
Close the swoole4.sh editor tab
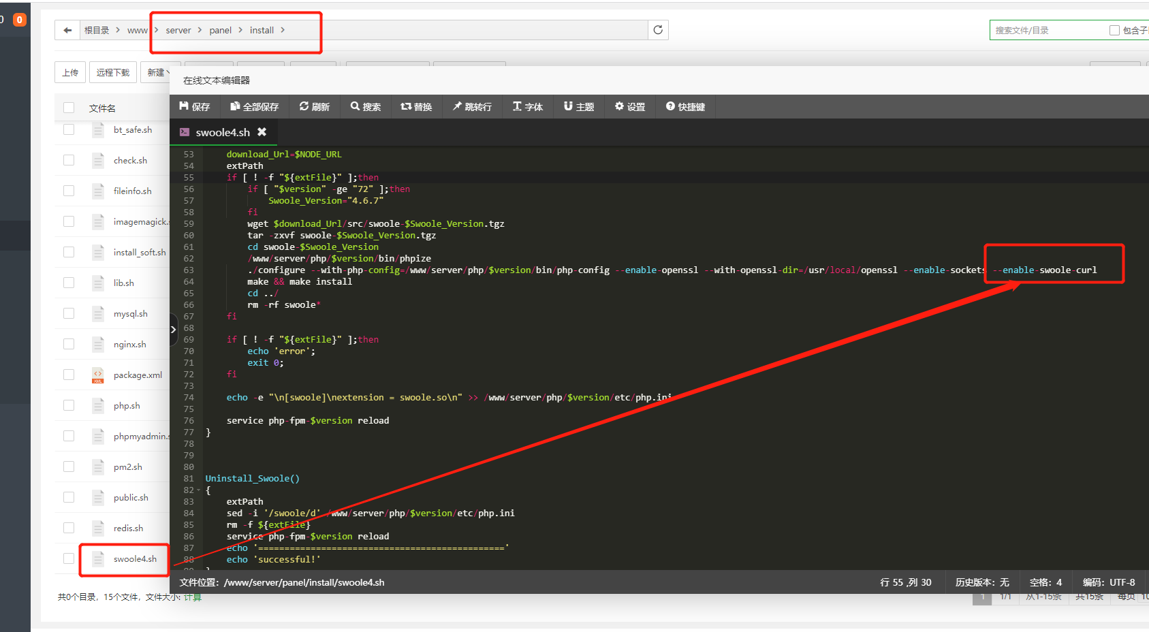262,132
